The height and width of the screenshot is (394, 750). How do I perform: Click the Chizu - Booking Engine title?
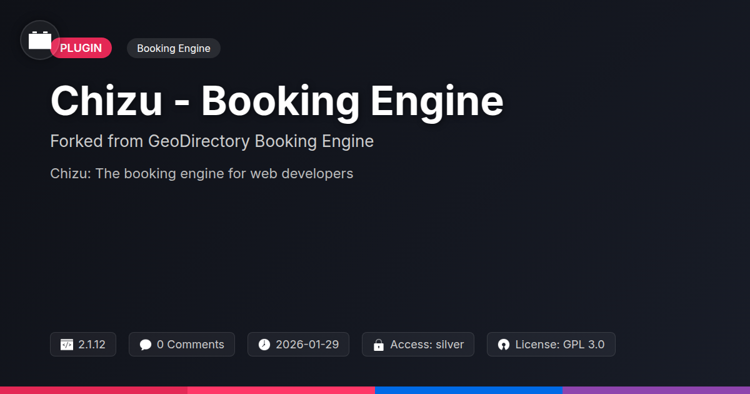(277, 101)
